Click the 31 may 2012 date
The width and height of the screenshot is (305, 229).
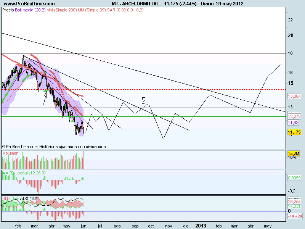230,4
